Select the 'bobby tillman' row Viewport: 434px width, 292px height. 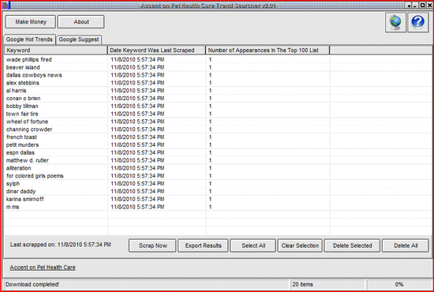218,106
